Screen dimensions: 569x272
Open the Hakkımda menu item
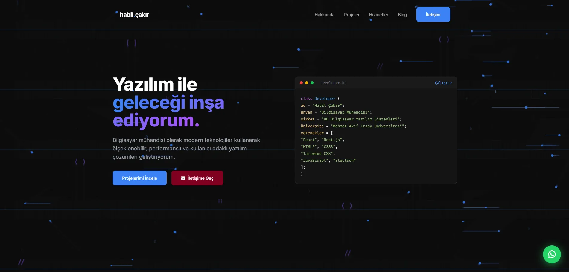(x=324, y=14)
